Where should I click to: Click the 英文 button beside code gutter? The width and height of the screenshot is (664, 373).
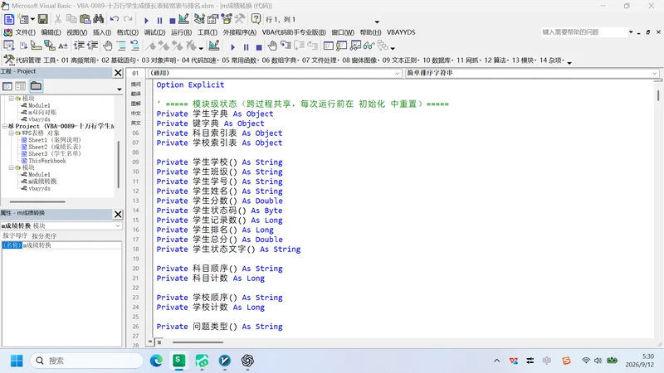[136, 123]
